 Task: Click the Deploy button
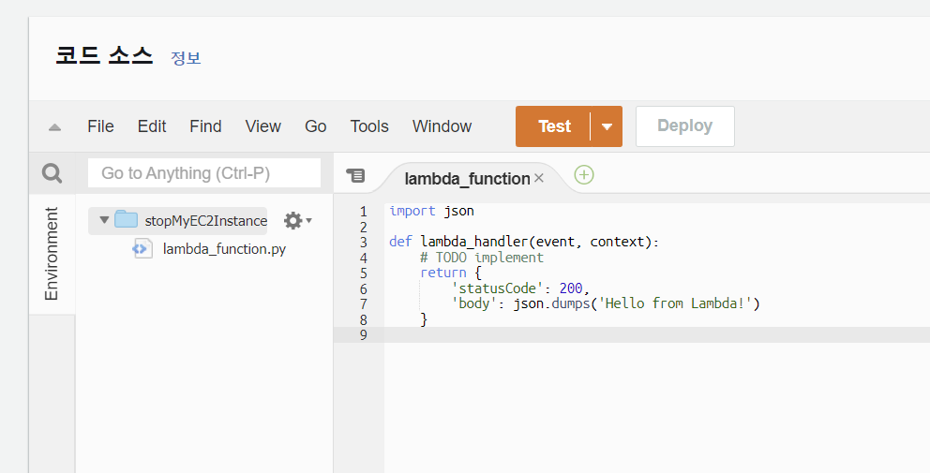click(x=685, y=126)
